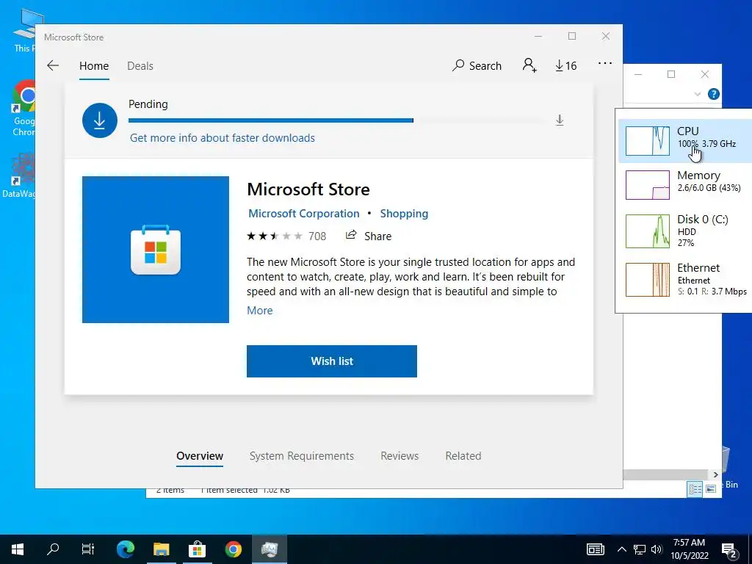Click the sign-in account icon
The image size is (752, 564).
pyautogui.click(x=529, y=65)
